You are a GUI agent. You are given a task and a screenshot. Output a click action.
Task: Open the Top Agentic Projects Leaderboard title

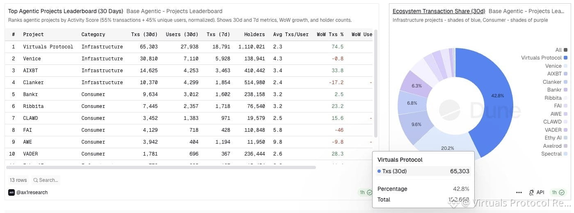click(x=66, y=11)
